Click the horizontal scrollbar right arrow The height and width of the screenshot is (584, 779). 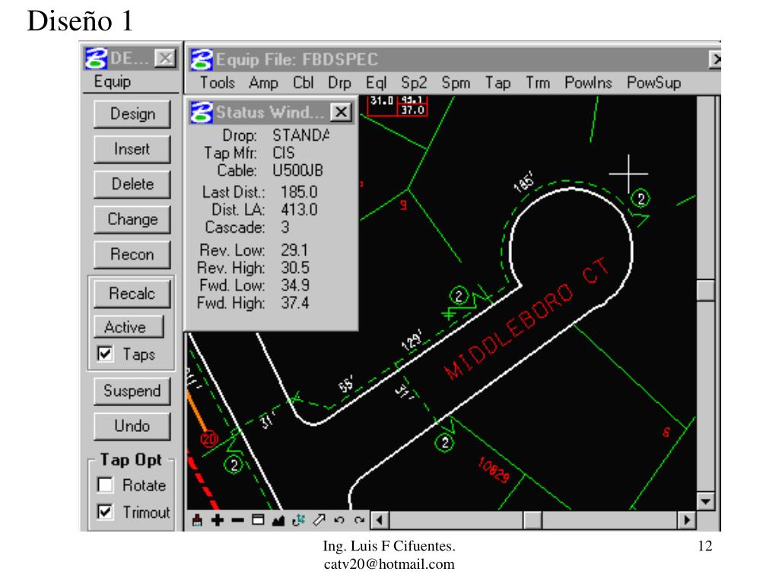687,520
